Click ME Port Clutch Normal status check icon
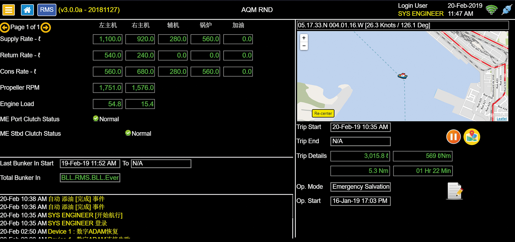Viewport: 515px width, 242px height. point(96,118)
